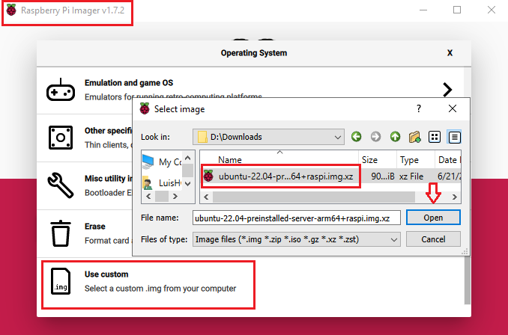Click My Computer sidebar icon

[148, 162]
